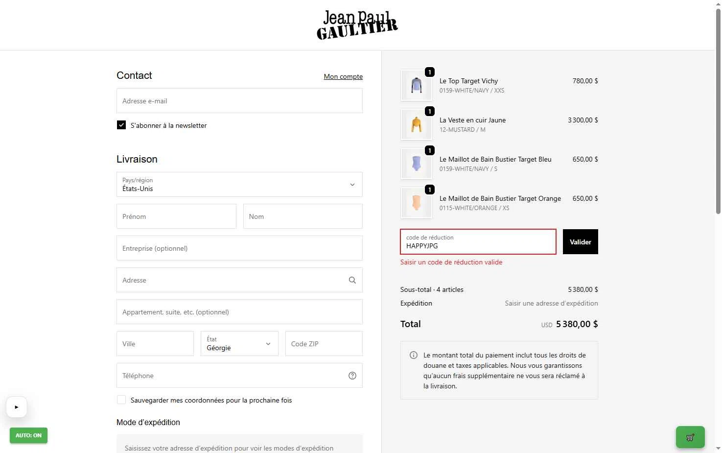
Task: Focus the Code ZIP field
Action: [324, 343]
